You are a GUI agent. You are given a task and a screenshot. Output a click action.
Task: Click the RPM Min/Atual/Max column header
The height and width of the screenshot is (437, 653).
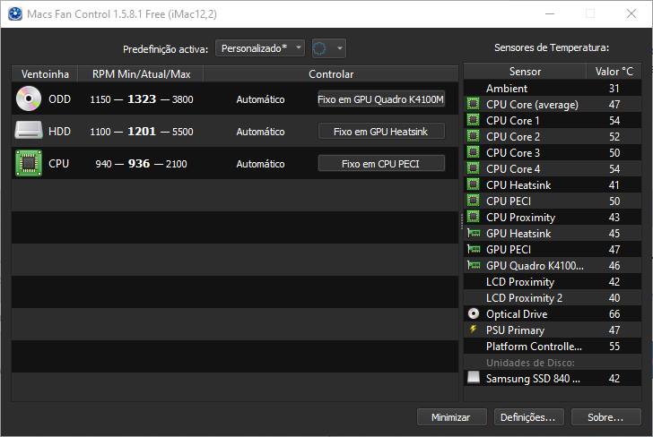(x=141, y=74)
